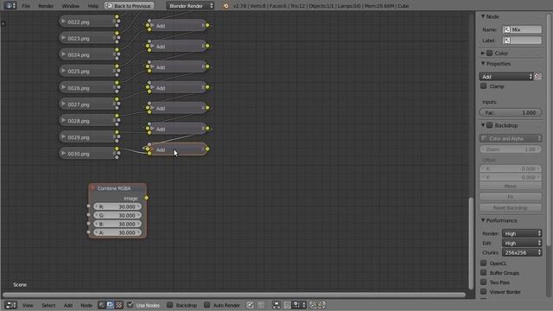Expand the Color panel
This screenshot has width=553, height=311.
tap(483, 53)
